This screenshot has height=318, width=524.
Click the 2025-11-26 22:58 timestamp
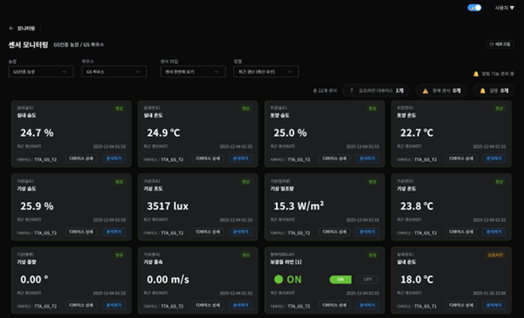489,294
